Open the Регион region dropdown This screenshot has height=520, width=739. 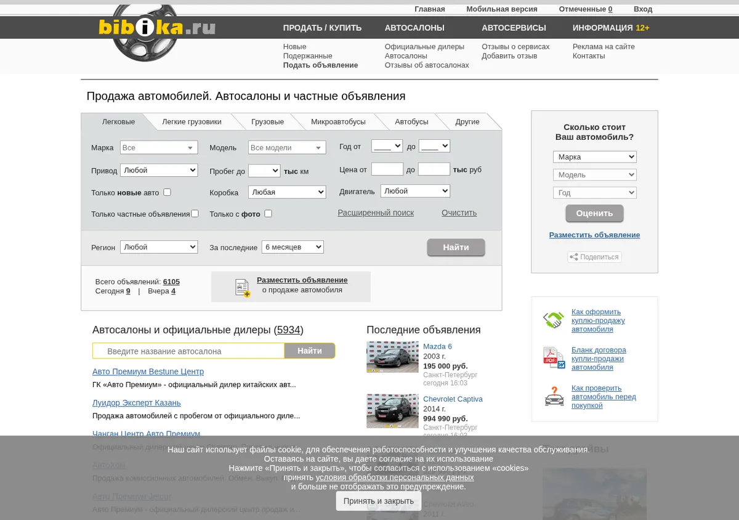pos(159,247)
